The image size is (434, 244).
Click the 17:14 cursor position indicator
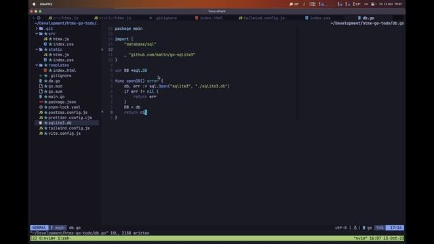[395, 228]
